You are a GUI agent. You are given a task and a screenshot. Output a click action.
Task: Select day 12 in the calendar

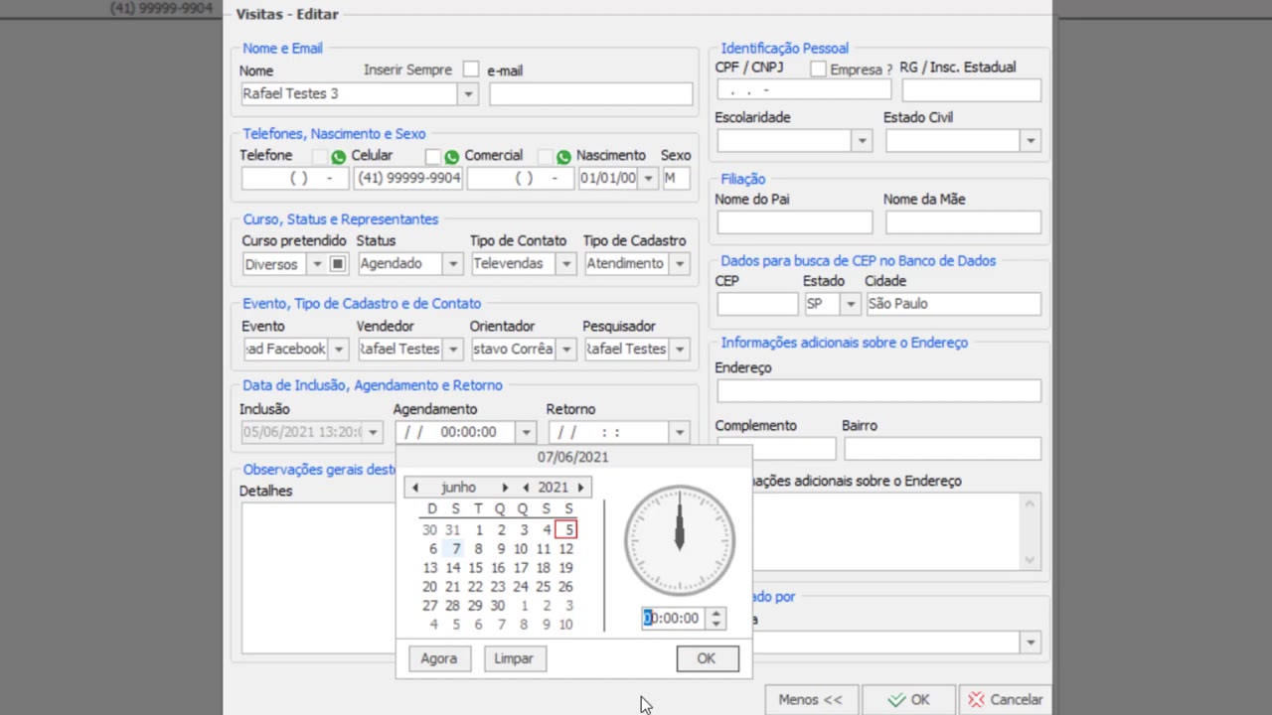[x=565, y=549]
